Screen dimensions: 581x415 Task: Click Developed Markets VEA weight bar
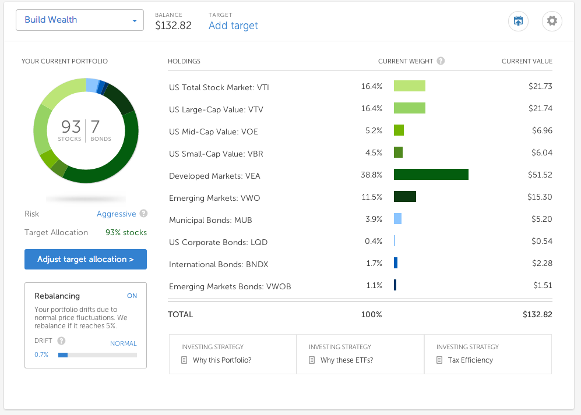(x=431, y=175)
